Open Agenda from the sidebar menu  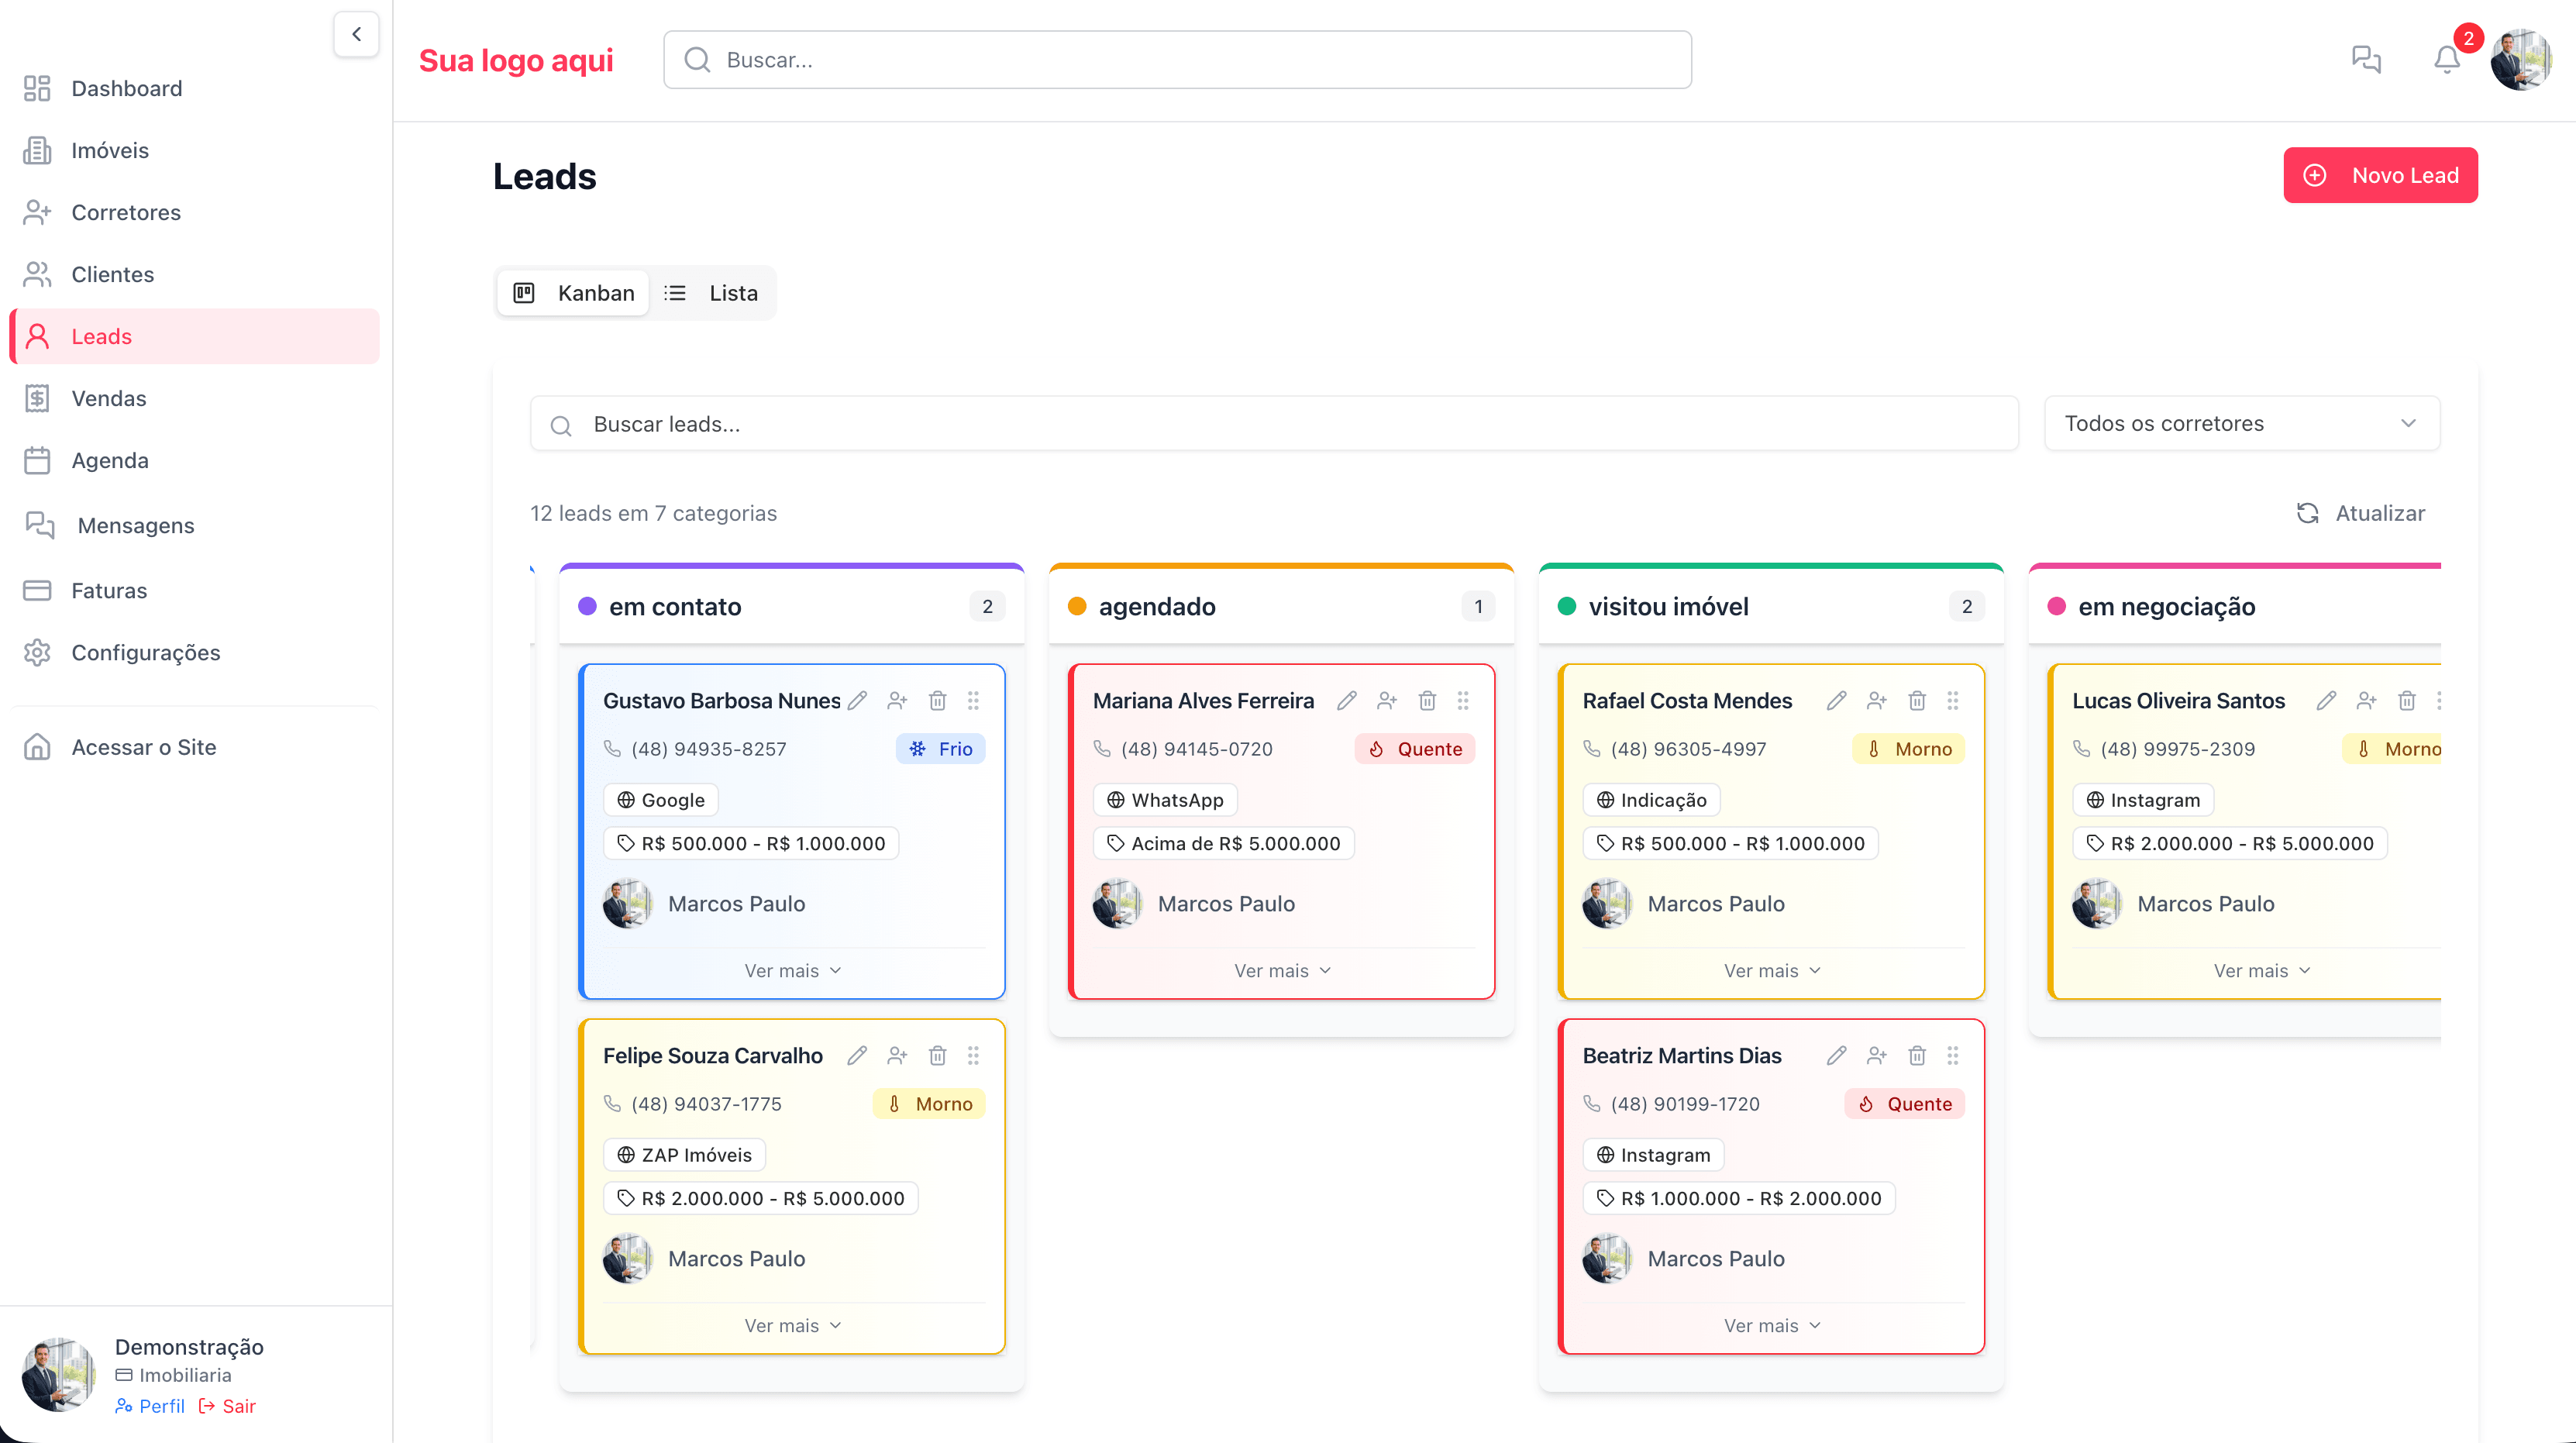(x=110, y=460)
